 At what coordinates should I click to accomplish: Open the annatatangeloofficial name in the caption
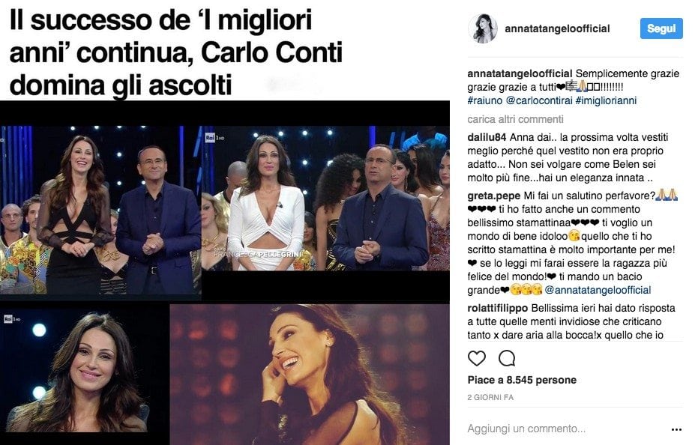(520, 73)
